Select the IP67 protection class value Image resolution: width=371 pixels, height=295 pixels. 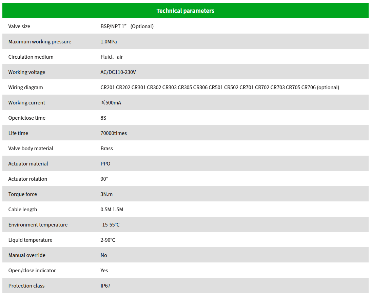coord(105,286)
